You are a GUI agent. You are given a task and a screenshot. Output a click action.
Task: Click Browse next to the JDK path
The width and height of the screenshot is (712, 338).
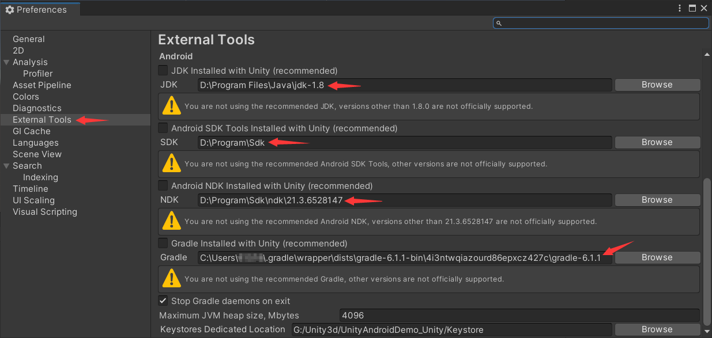tap(657, 85)
